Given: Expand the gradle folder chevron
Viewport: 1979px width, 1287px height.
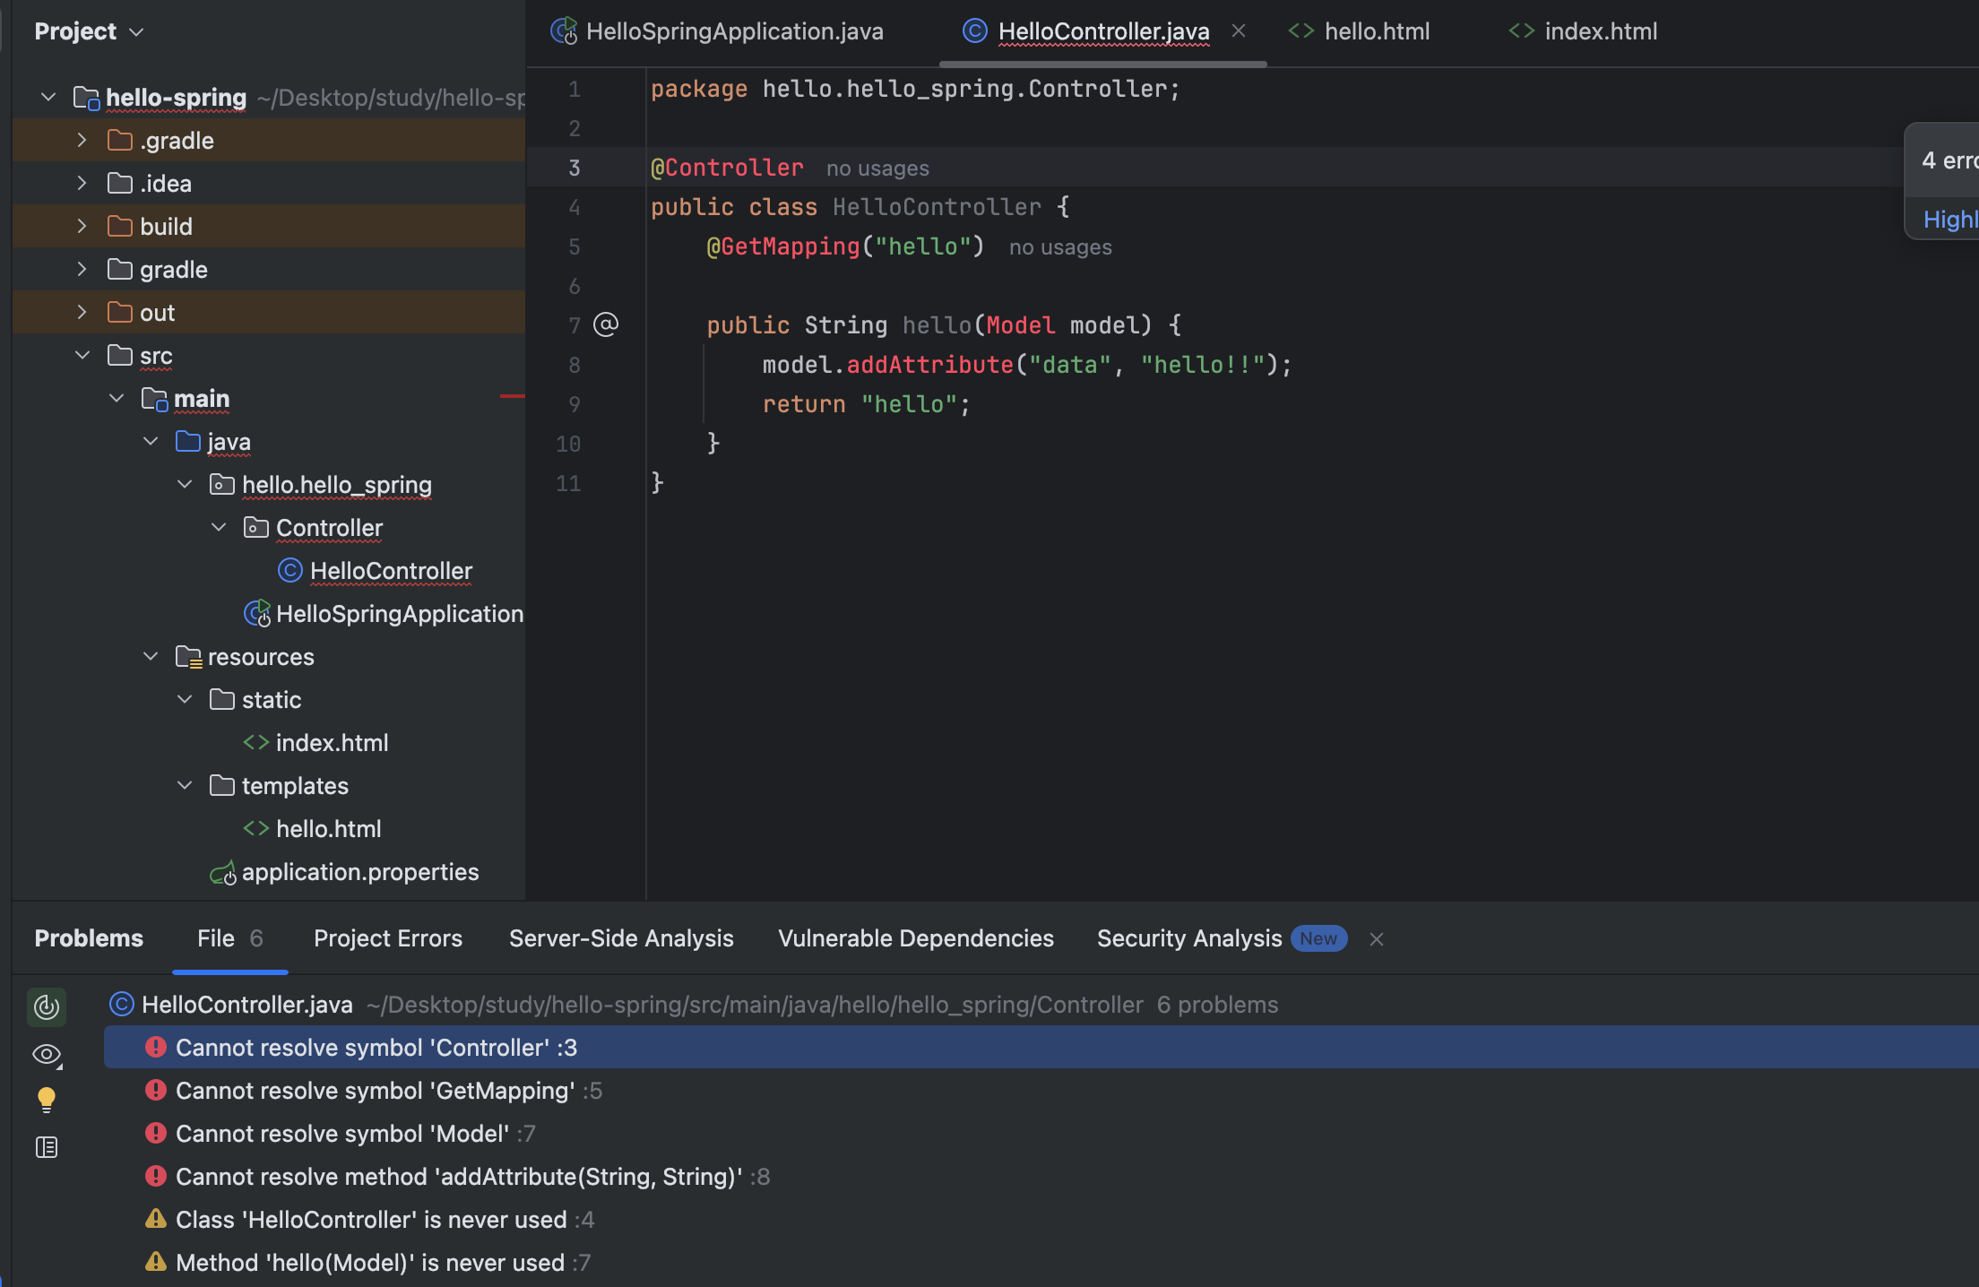Looking at the screenshot, I should click(82, 269).
